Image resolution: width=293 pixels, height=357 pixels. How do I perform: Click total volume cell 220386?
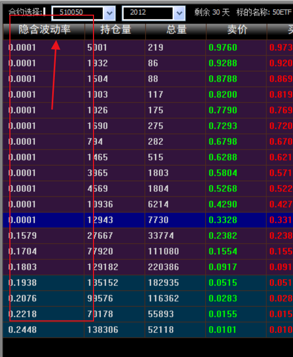click(x=163, y=267)
